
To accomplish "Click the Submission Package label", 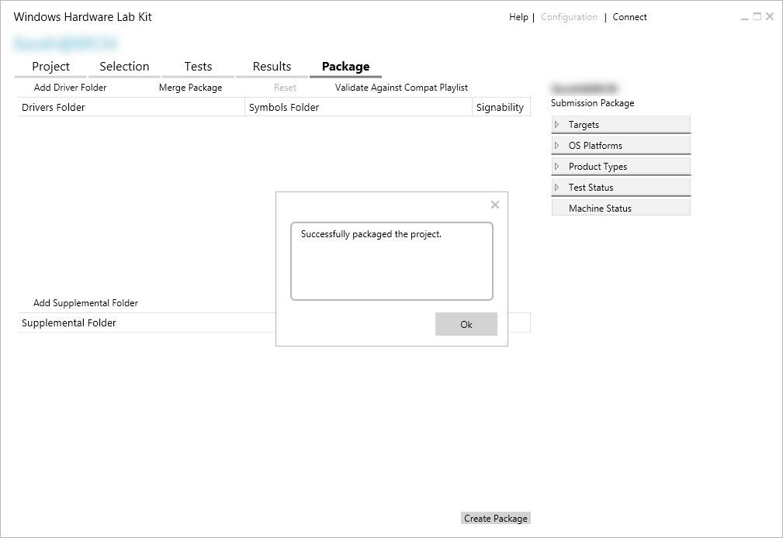I will pos(592,103).
